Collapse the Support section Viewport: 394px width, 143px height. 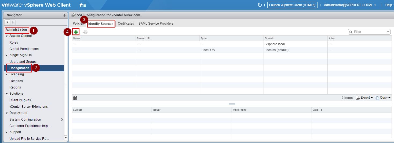point(7,132)
